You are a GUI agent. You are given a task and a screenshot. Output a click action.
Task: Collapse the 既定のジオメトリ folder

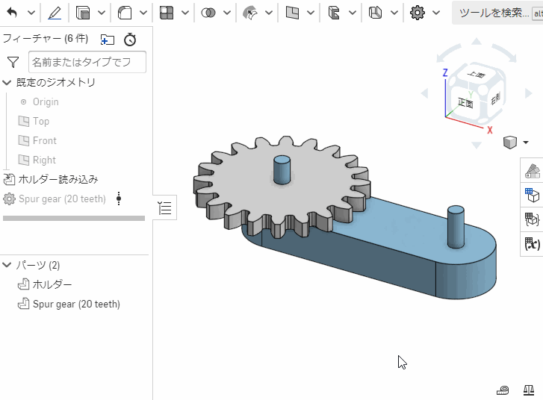coord(7,83)
